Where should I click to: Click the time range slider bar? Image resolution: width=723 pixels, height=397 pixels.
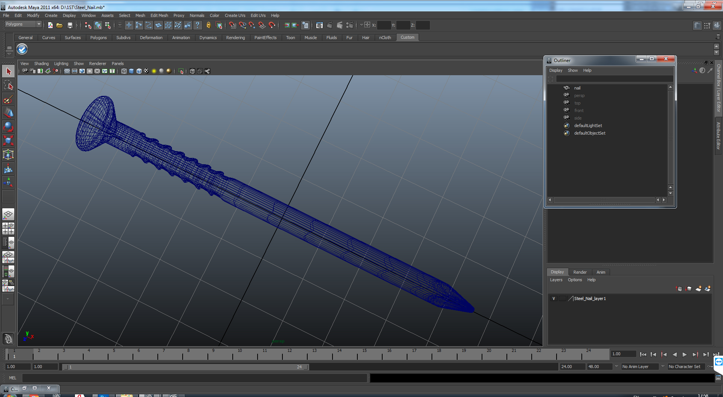pos(185,367)
